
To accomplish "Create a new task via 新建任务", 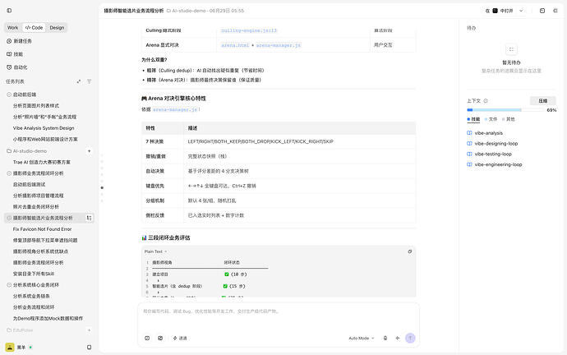I will click(x=19, y=41).
